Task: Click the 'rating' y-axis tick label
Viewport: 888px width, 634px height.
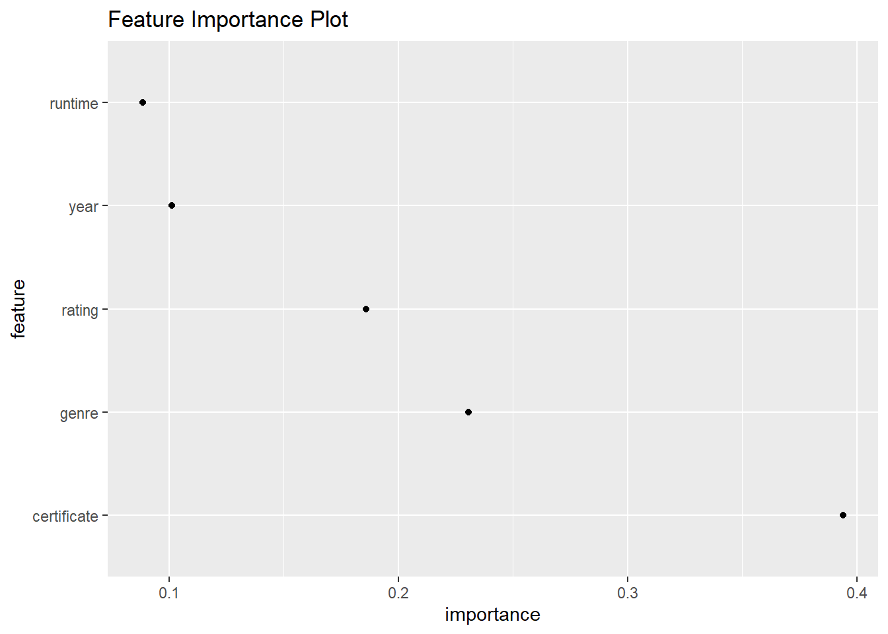Action: (80, 310)
